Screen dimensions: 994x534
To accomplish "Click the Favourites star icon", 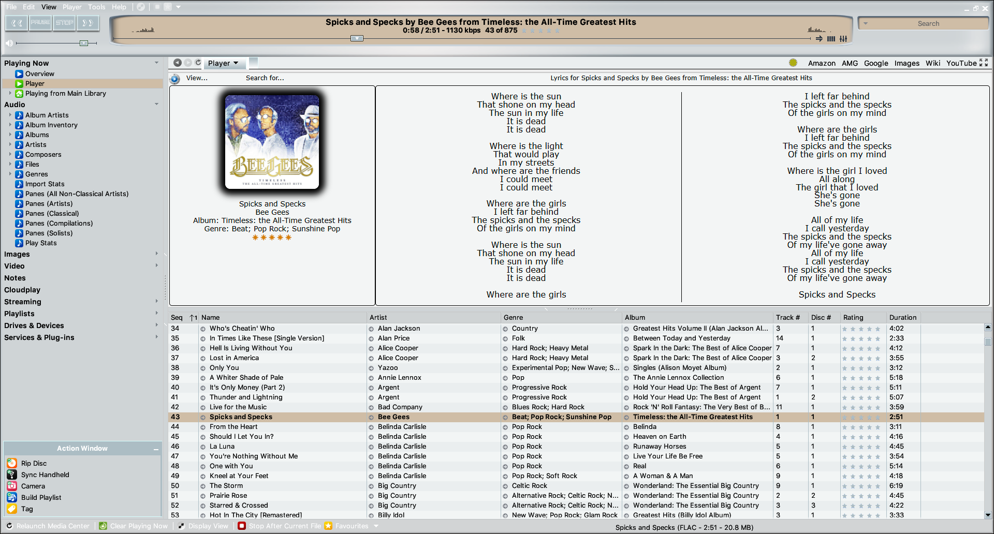I will tap(328, 526).
